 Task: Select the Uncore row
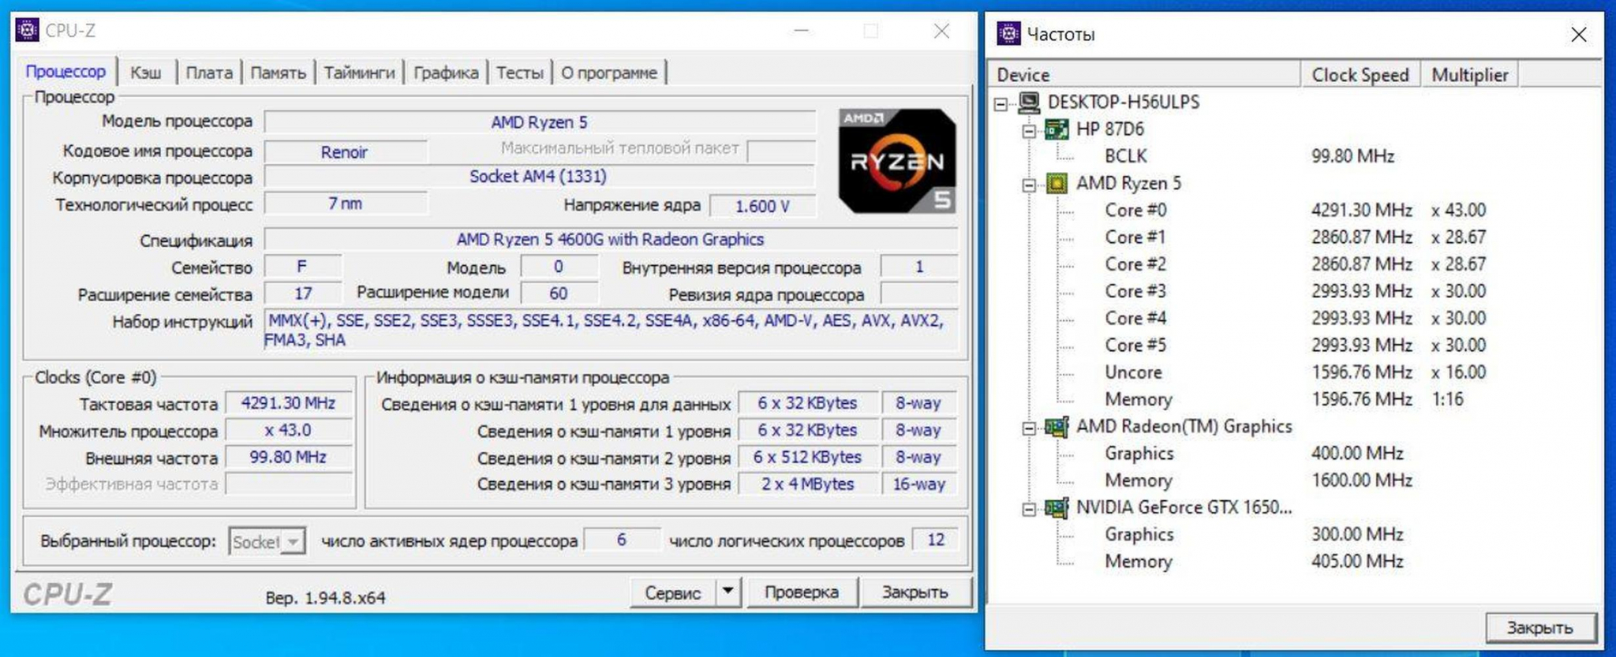click(x=1133, y=372)
